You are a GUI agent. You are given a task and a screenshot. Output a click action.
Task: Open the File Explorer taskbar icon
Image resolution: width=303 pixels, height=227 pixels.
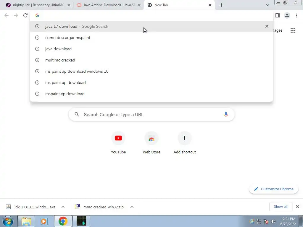[x=26, y=221]
